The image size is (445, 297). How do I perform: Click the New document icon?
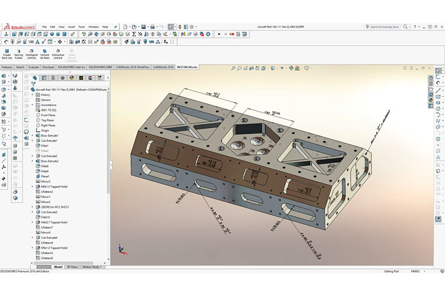(125, 27)
